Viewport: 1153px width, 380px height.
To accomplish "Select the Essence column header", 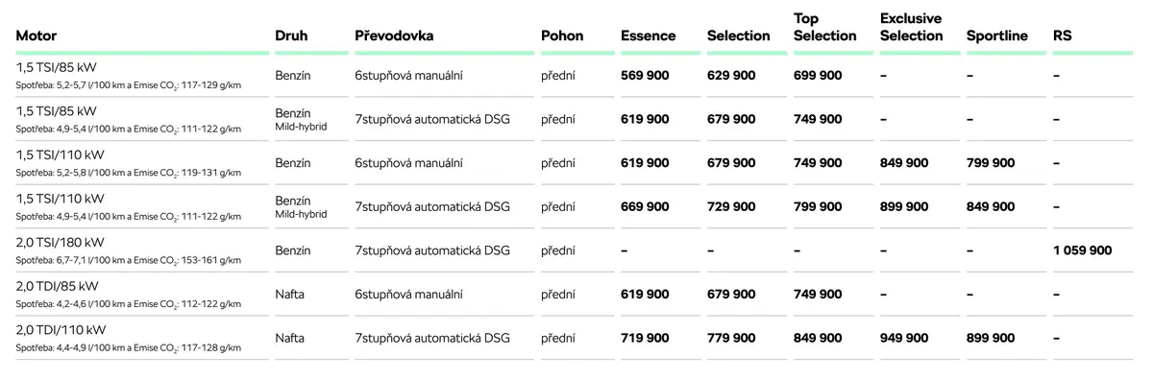I will point(649,36).
